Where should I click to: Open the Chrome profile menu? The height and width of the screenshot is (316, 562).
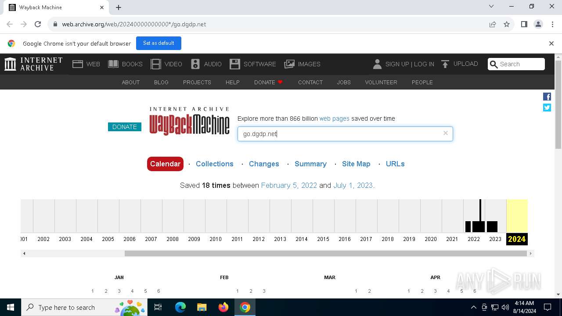pyautogui.click(x=538, y=24)
